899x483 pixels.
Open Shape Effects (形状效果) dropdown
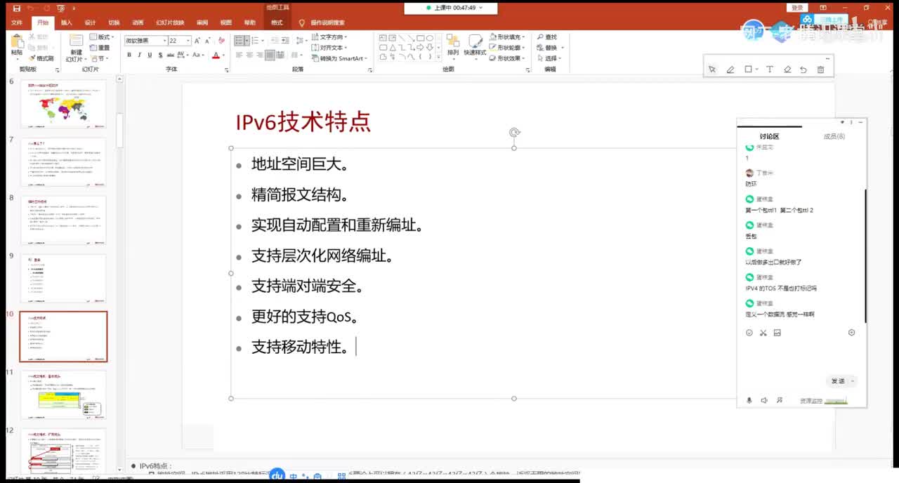click(507, 58)
